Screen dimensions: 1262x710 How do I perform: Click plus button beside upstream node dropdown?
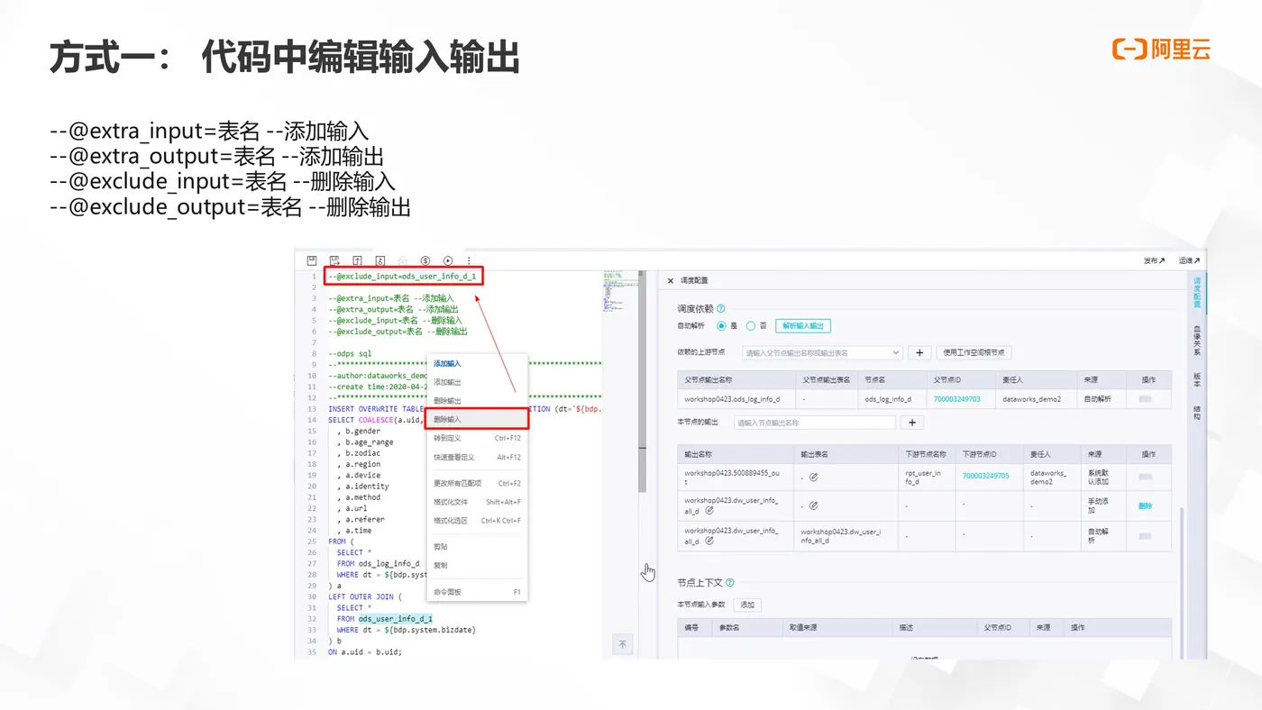pos(919,352)
